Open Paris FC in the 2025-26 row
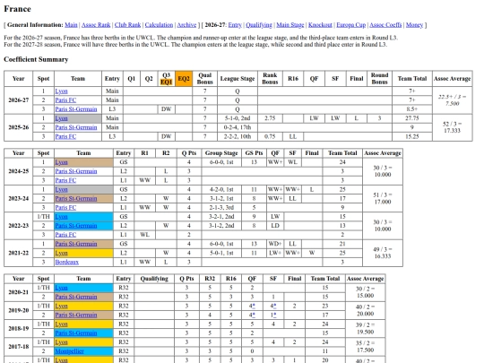Viewport: 484px width, 363px height. click(x=65, y=136)
